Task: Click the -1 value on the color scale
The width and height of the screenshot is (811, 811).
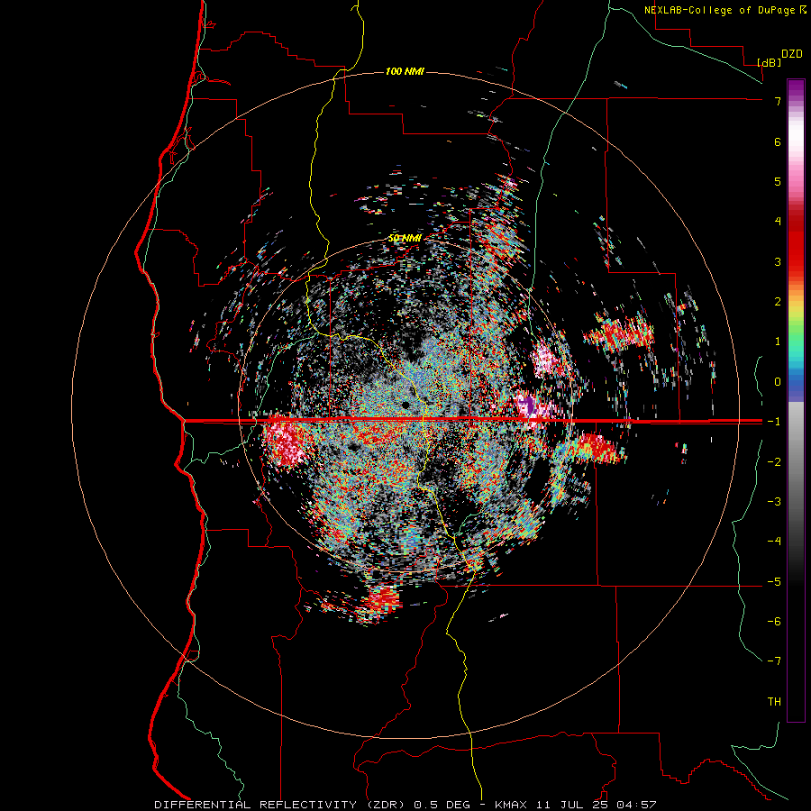Action: 774,422
